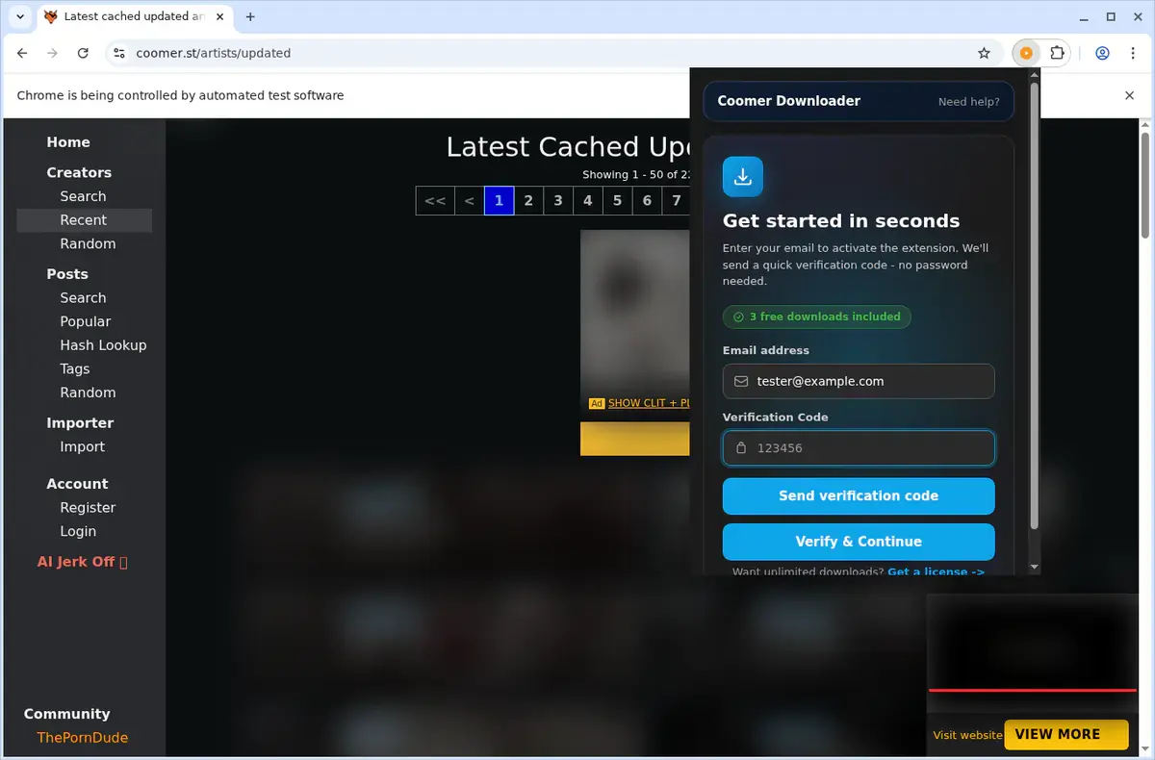Select page 4 in pagination
Image resolution: width=1155 pixels, height=760 pixels.
click(588, 201)
